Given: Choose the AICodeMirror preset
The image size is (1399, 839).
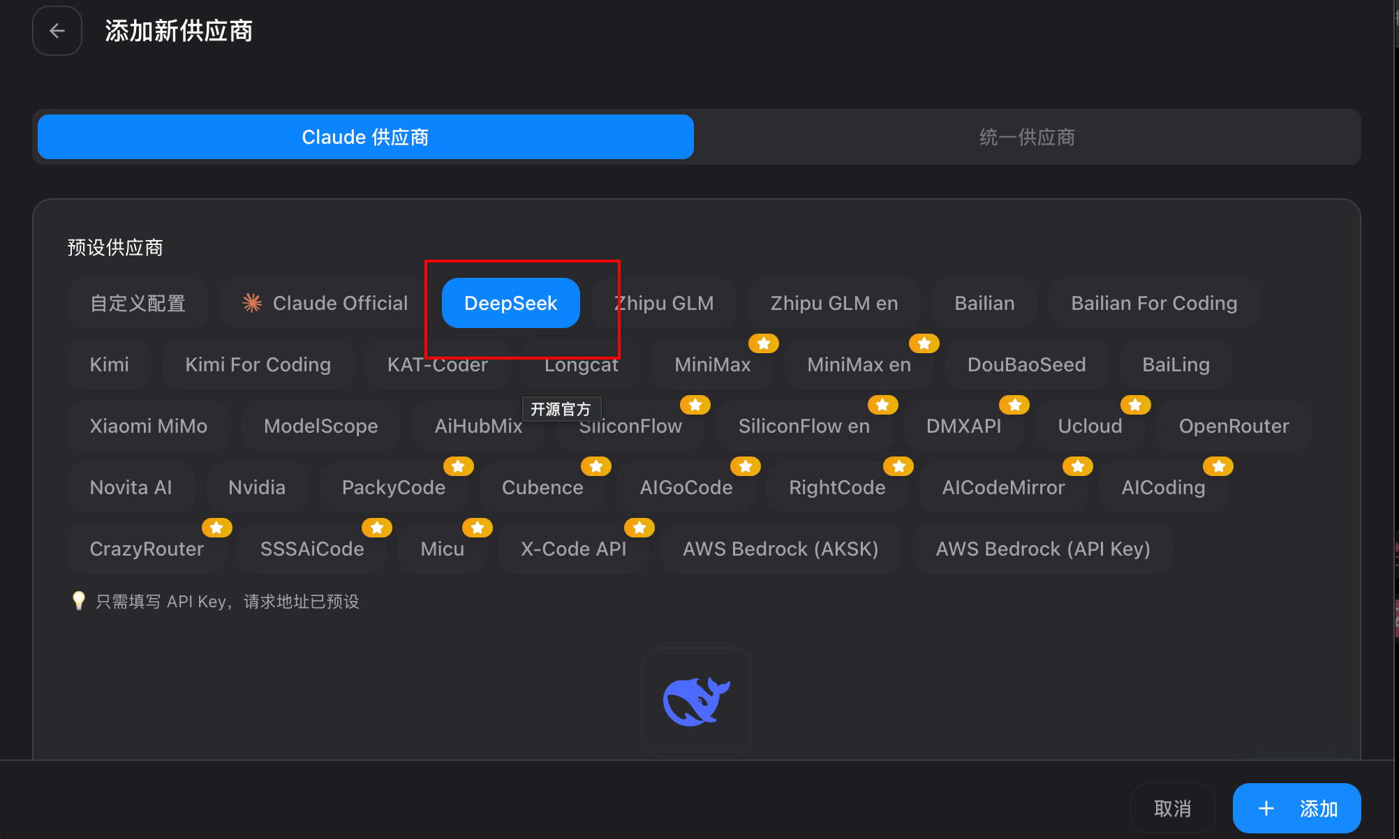Looking at the screenshot, I should pyautogui.click(x=1002, y=487).
